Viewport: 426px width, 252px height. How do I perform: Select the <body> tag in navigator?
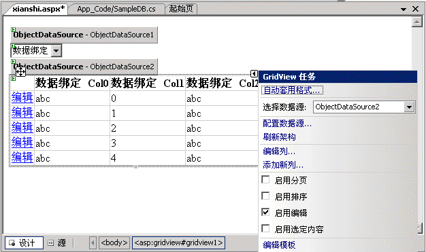[x=114, y=242]
